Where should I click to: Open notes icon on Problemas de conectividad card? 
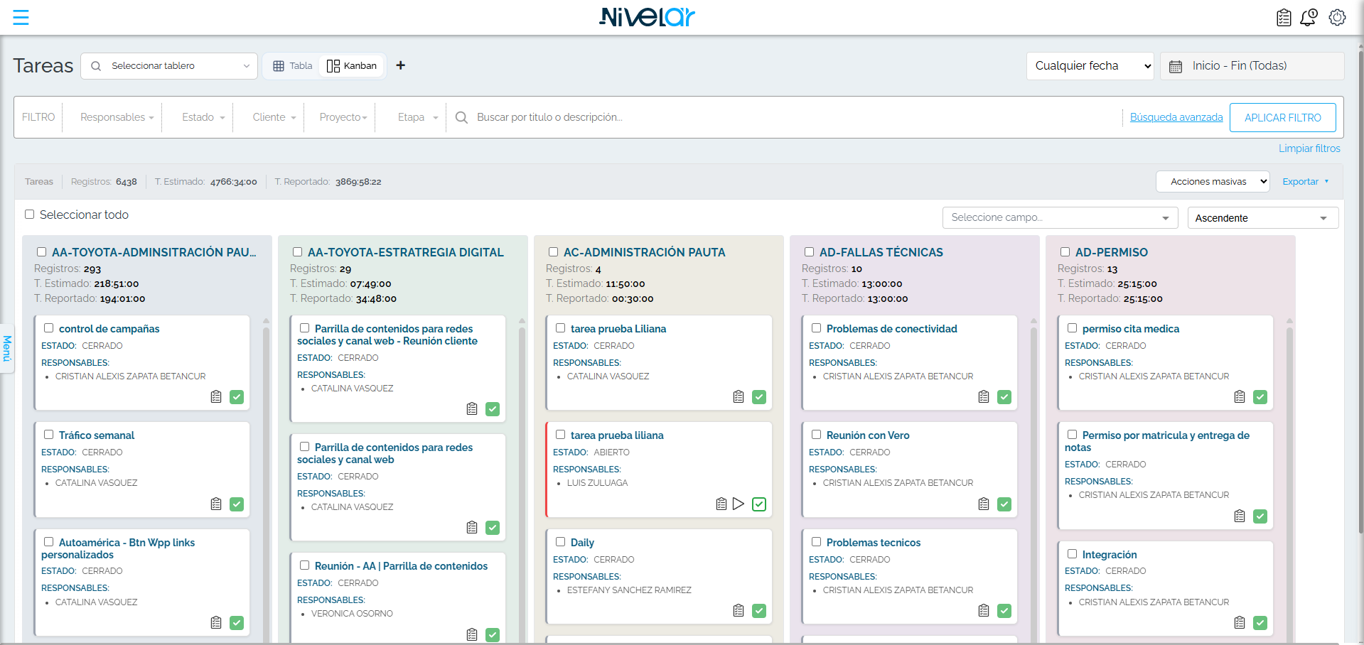click(984, 397)
